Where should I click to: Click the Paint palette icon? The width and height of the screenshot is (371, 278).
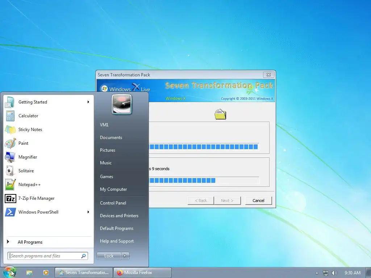(11, 143)
